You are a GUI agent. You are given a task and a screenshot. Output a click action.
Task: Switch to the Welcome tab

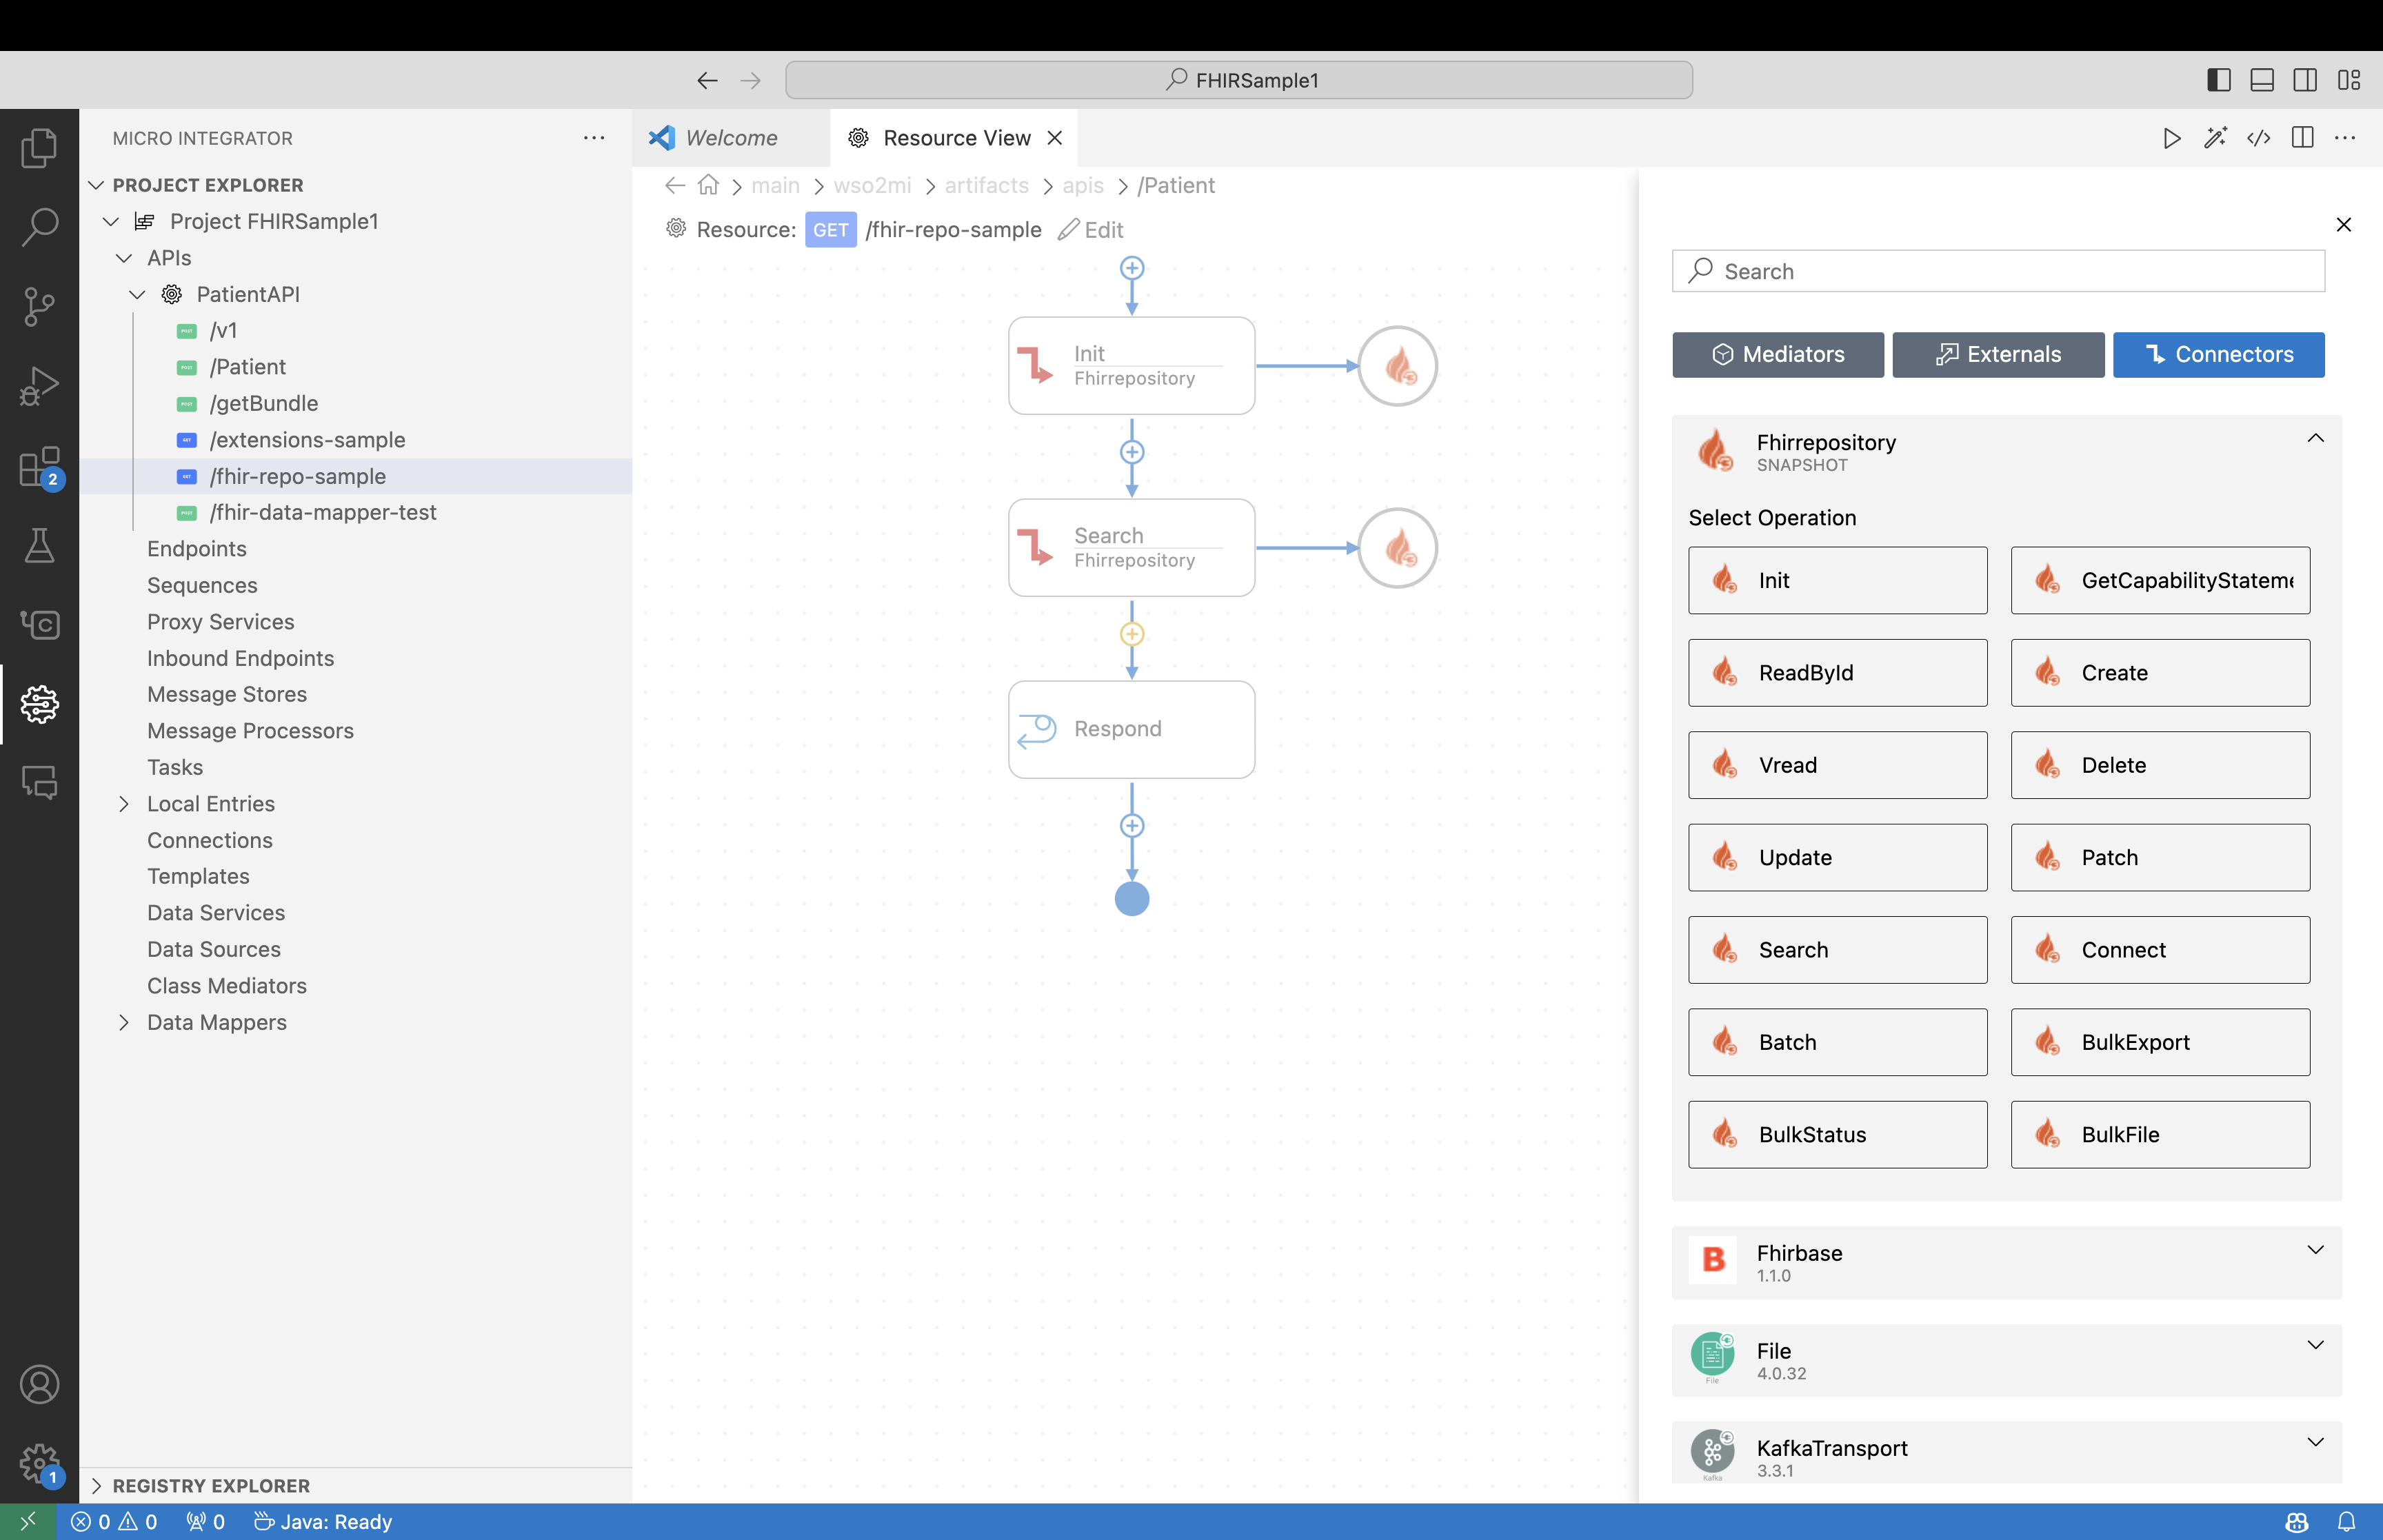pos(731,138)
